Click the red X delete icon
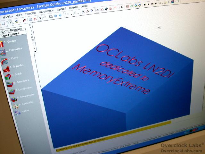Screen dimensions: 205x154 click(x=35, y=19)
